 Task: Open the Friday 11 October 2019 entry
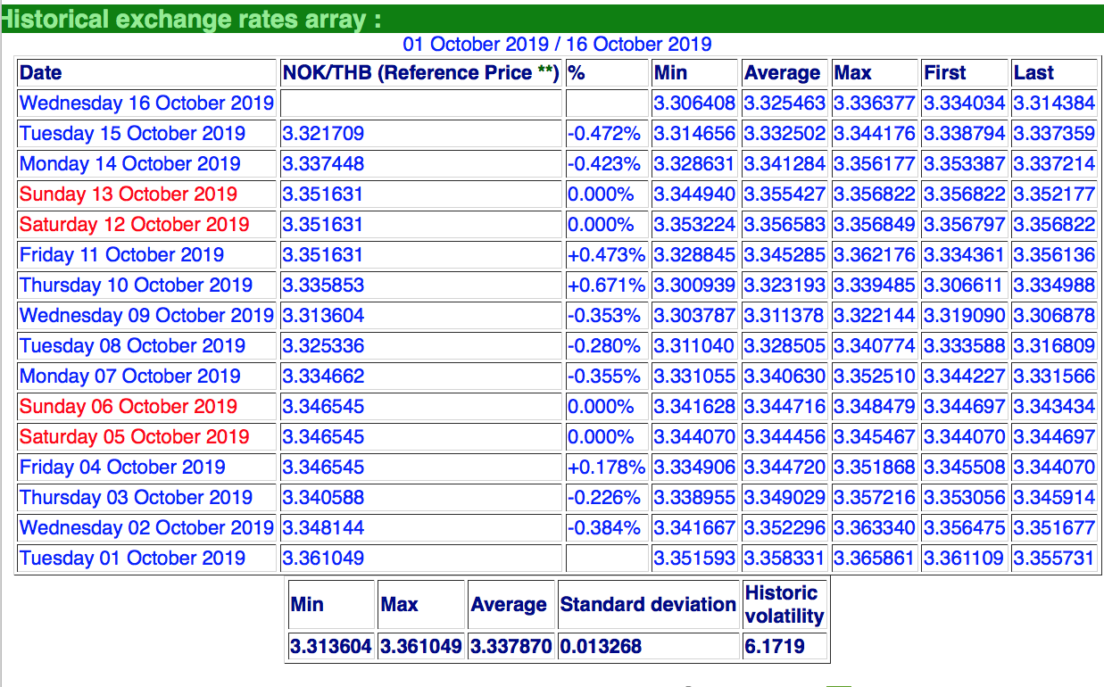coord(121,255)
